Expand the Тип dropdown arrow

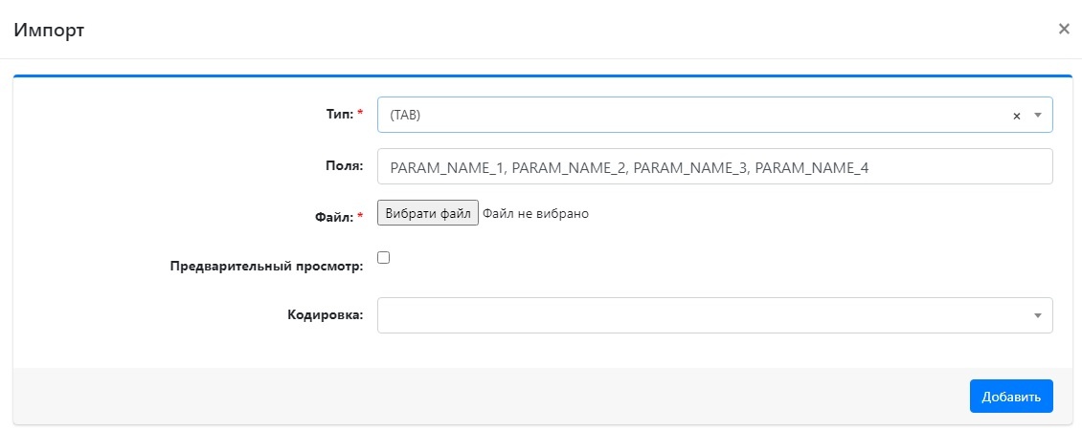click(x=1037, y=115)
